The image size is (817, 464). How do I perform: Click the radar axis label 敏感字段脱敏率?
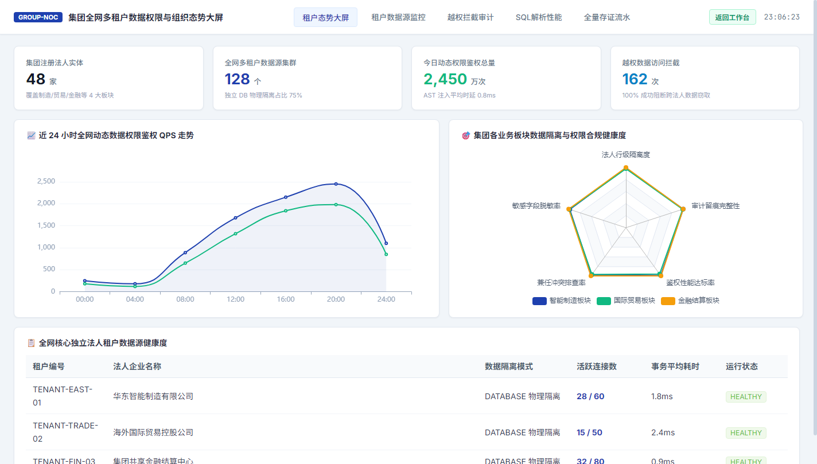click(536, 205)
